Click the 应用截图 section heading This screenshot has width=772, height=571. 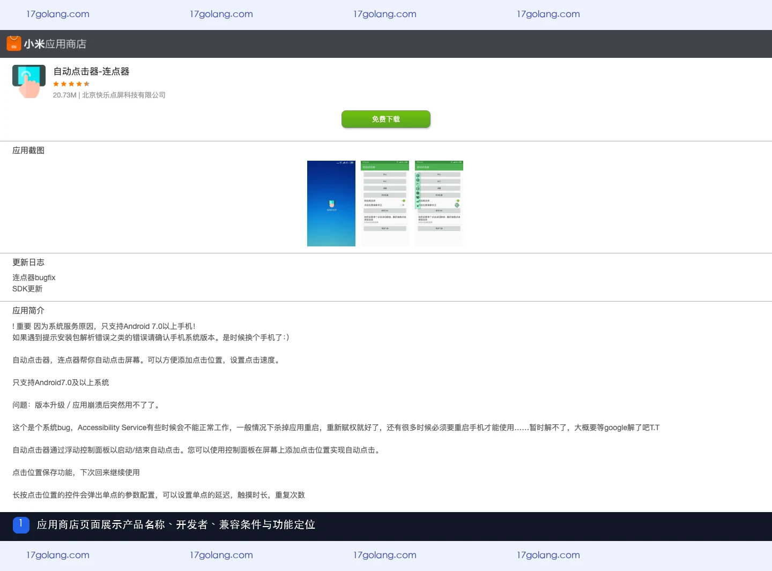[28, 151]
